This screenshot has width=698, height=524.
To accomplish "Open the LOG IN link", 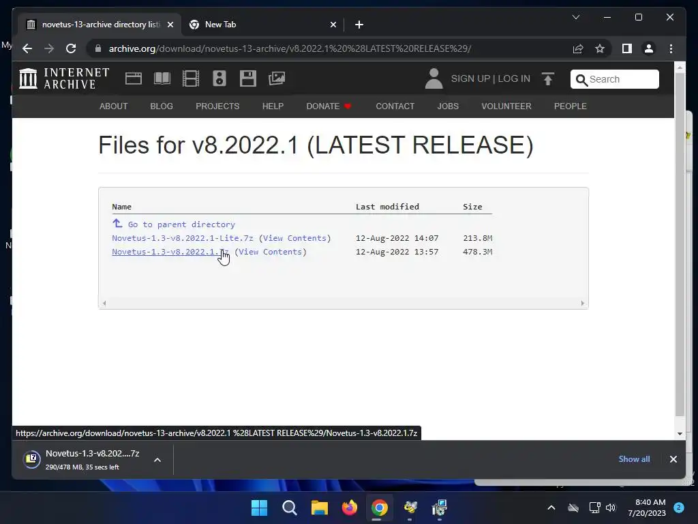I will 514,79.
